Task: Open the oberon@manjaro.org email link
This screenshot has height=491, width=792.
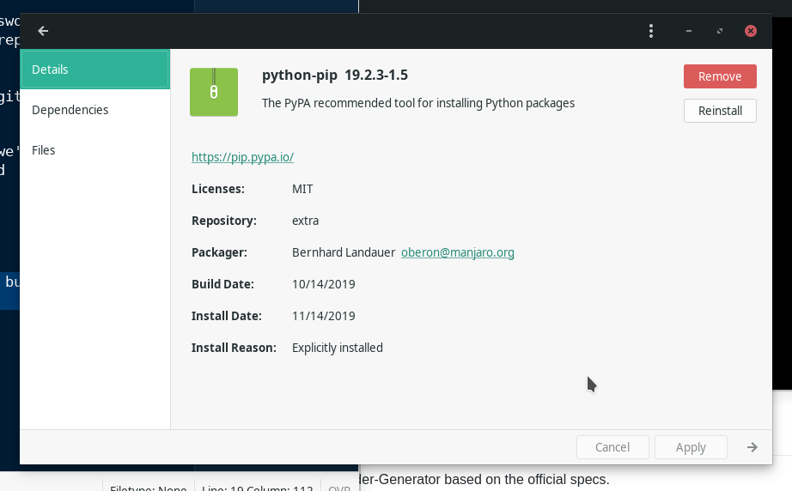Action: 458,252
